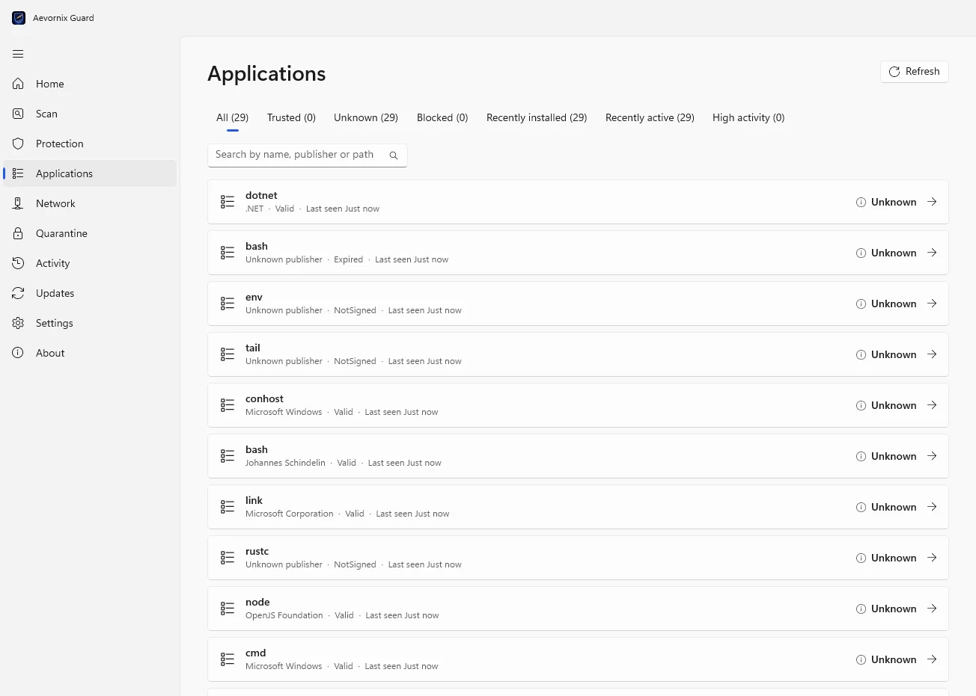Click the env row list icon
This screenshot has height=696, width=976.
(x=228, y=304)
